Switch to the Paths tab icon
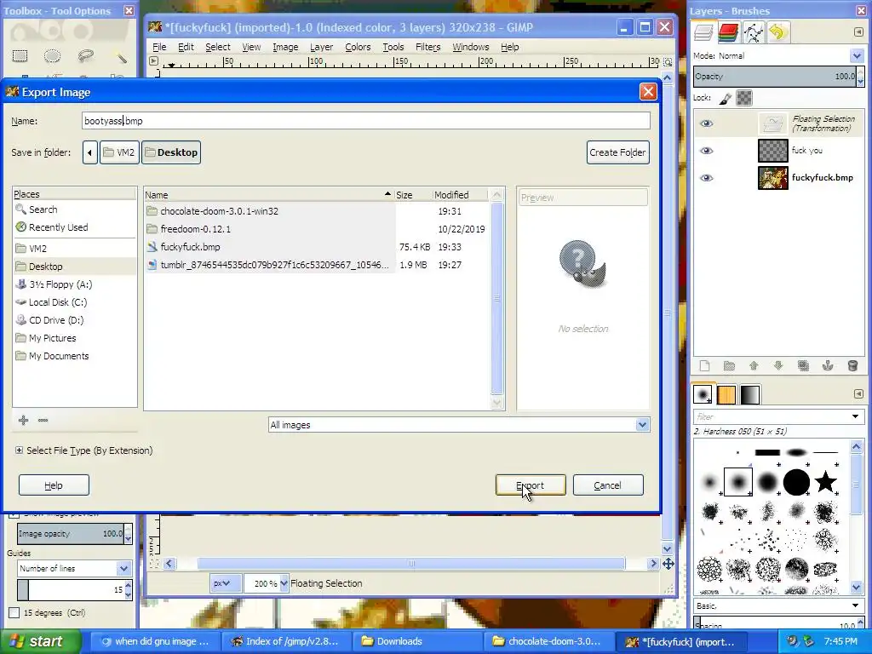This screenshot has height=654, width=872. [x=753, y=33]
